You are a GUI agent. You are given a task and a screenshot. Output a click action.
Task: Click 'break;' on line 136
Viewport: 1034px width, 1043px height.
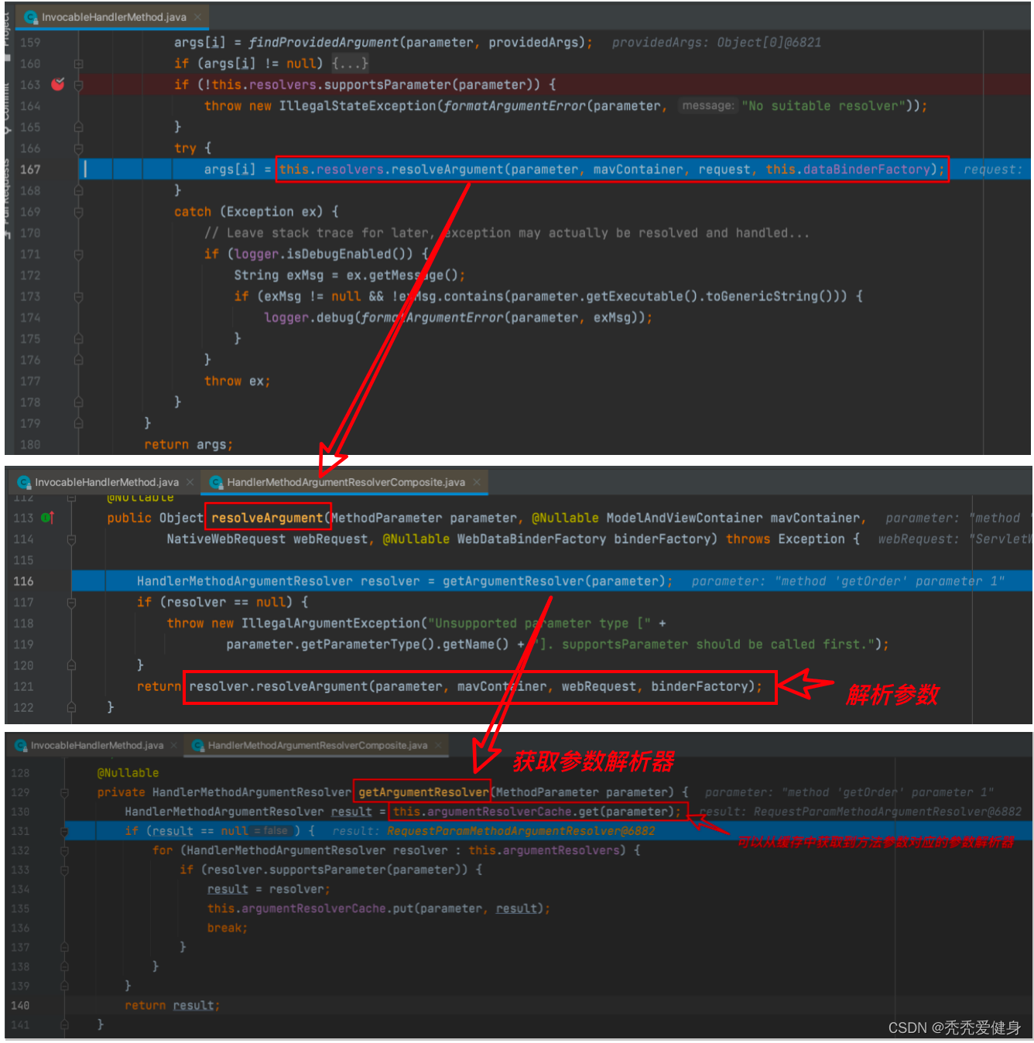click(x=227, y=928)
